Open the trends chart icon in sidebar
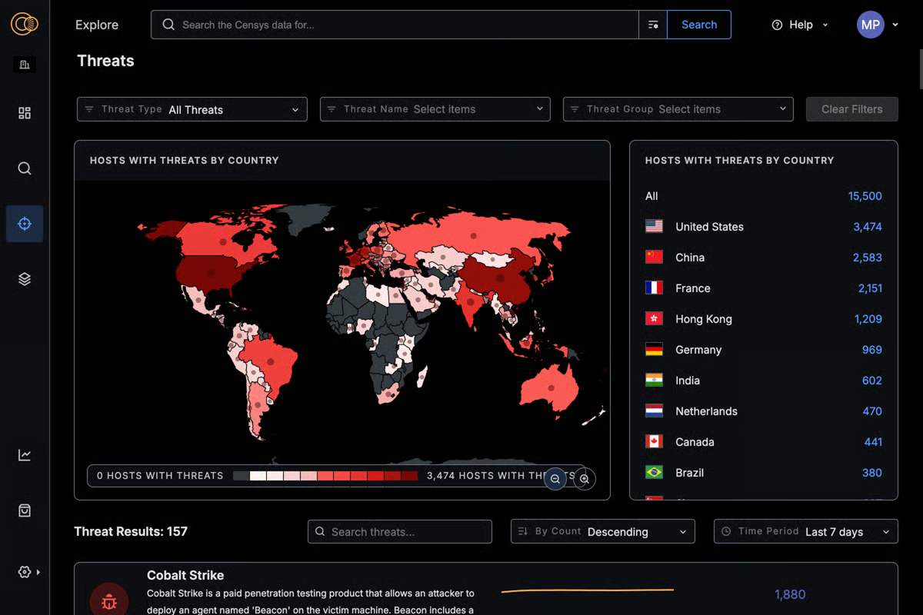This screenshot has width=923, height=615. click(24, 454)
